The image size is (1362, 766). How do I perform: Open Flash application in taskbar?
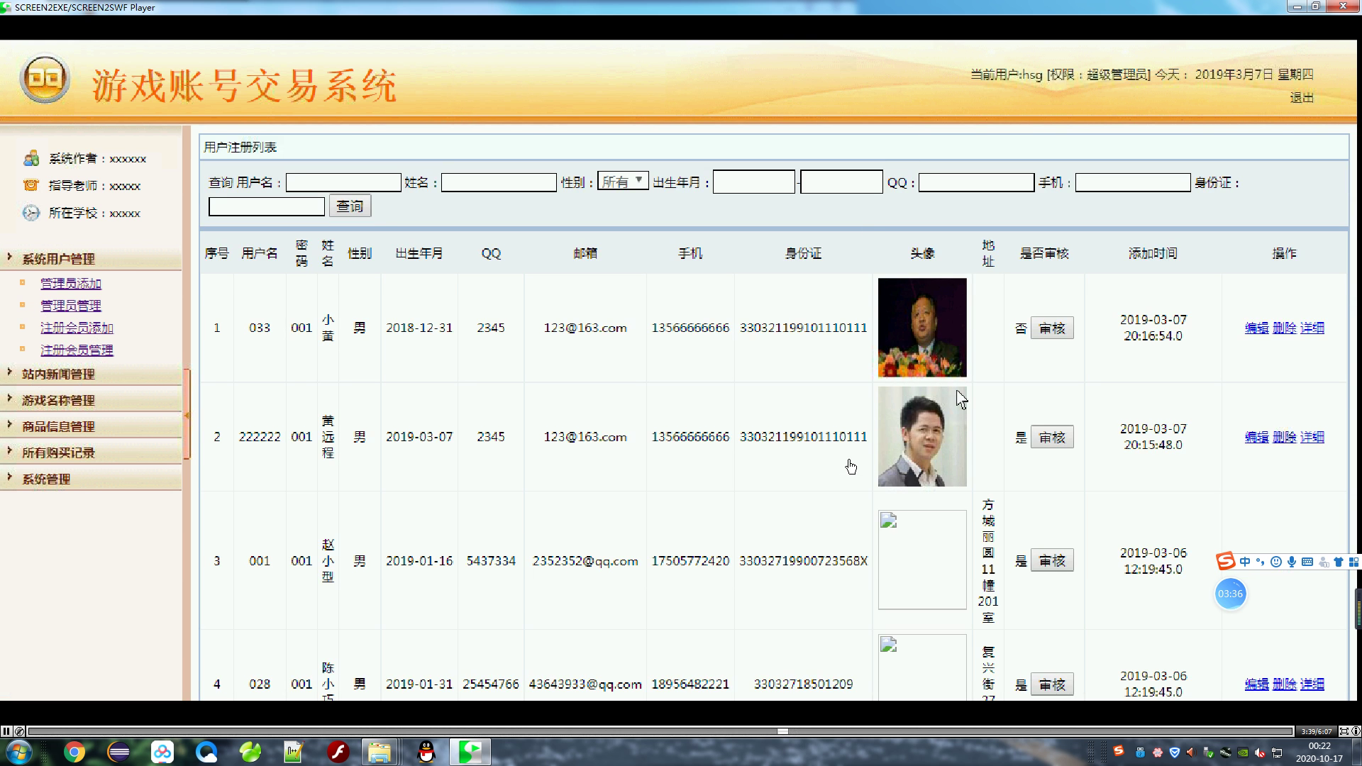coord(338,752)
